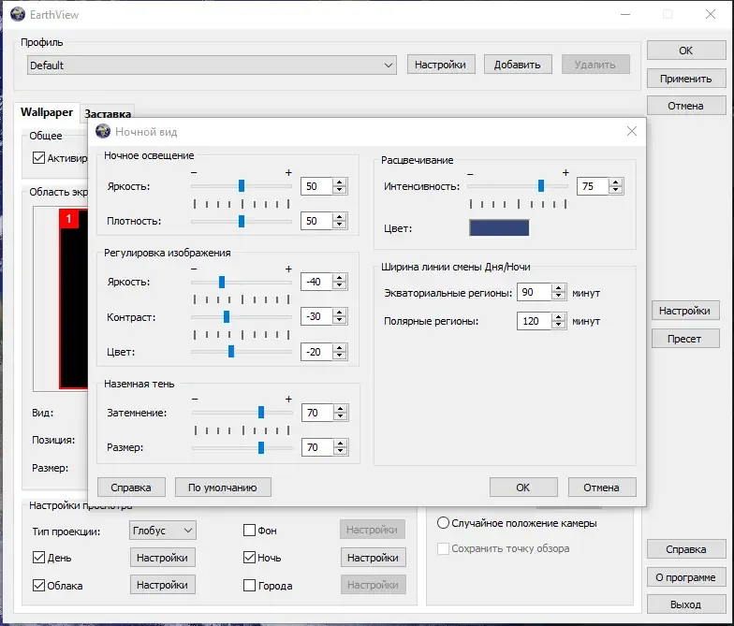734x626 pixels.
Task: Click По умолчанию in night view dialog
Action: (x=223, y=487)
